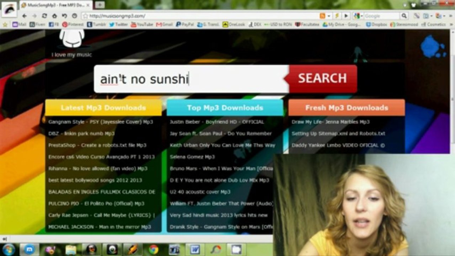Click the magnifier icon in Google search box

404,16
